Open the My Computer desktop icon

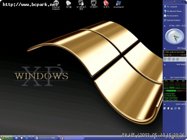[x=93, y=4]
